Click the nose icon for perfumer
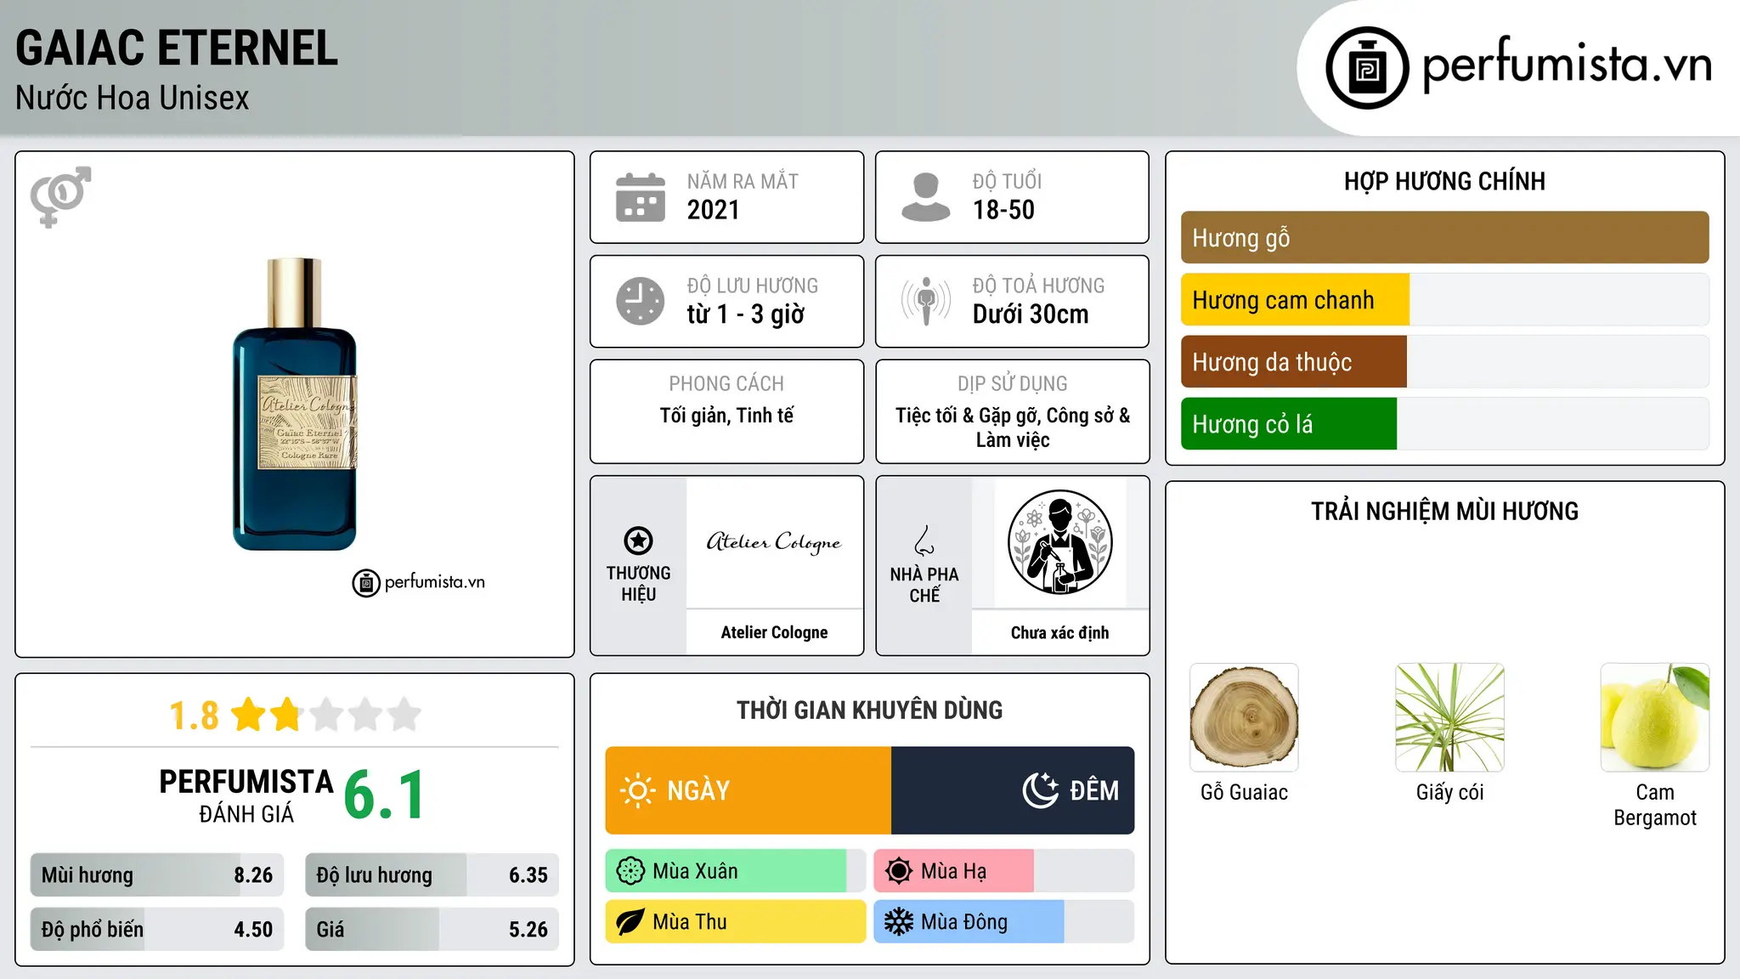Viewport: 1740px width, 979px height. [924, 540]
